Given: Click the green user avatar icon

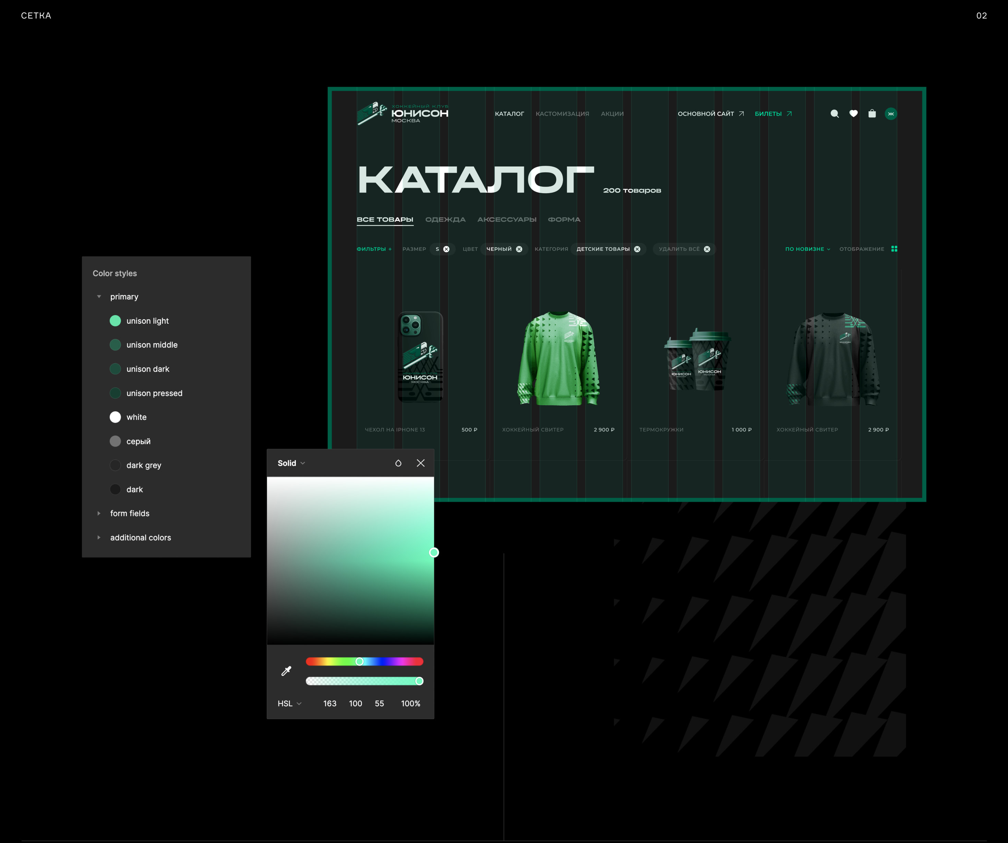Looking at the screenshot, I should point(891,114).
